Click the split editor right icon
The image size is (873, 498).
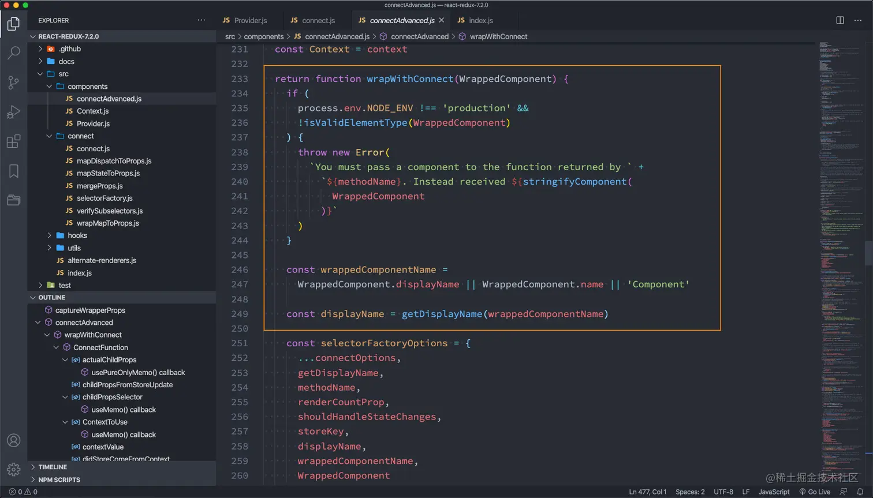840,20
